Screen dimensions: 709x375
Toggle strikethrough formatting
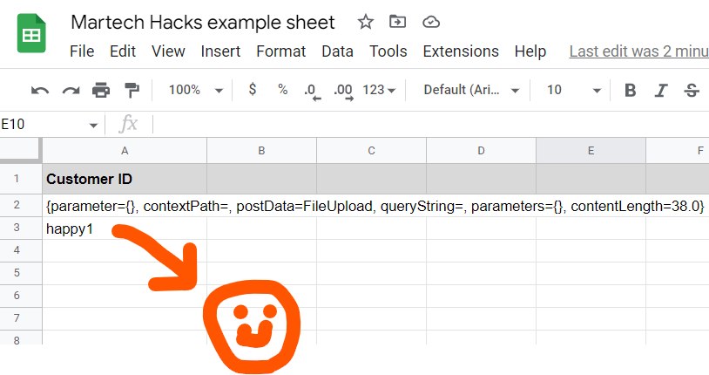click(x=692, y=90)
